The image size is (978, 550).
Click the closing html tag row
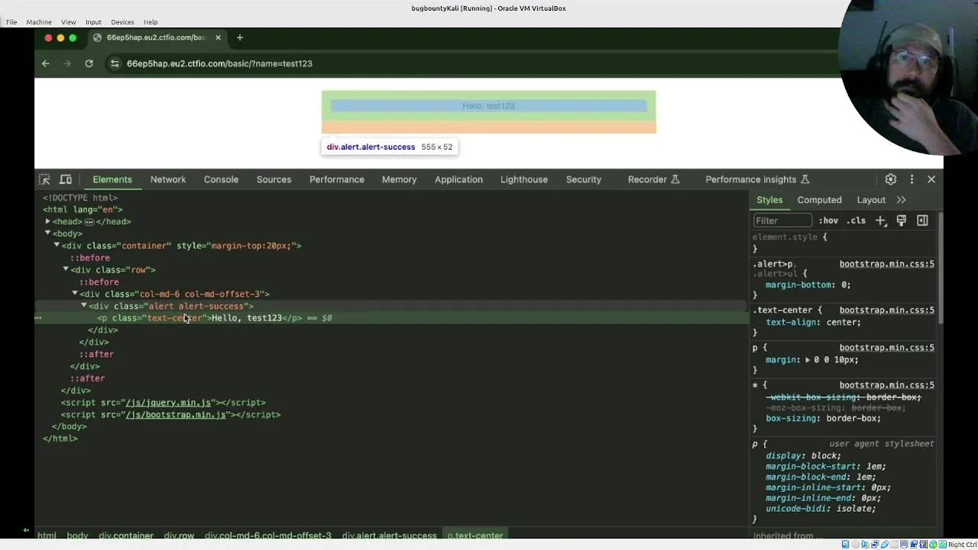pyautogui.click(x=60, y=438)
